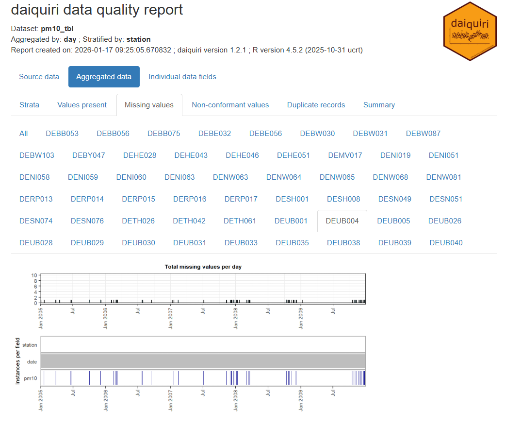The height and width of the screenshot is (425, 505).
Task: Select the All stations tab
Action: point(23,134)
